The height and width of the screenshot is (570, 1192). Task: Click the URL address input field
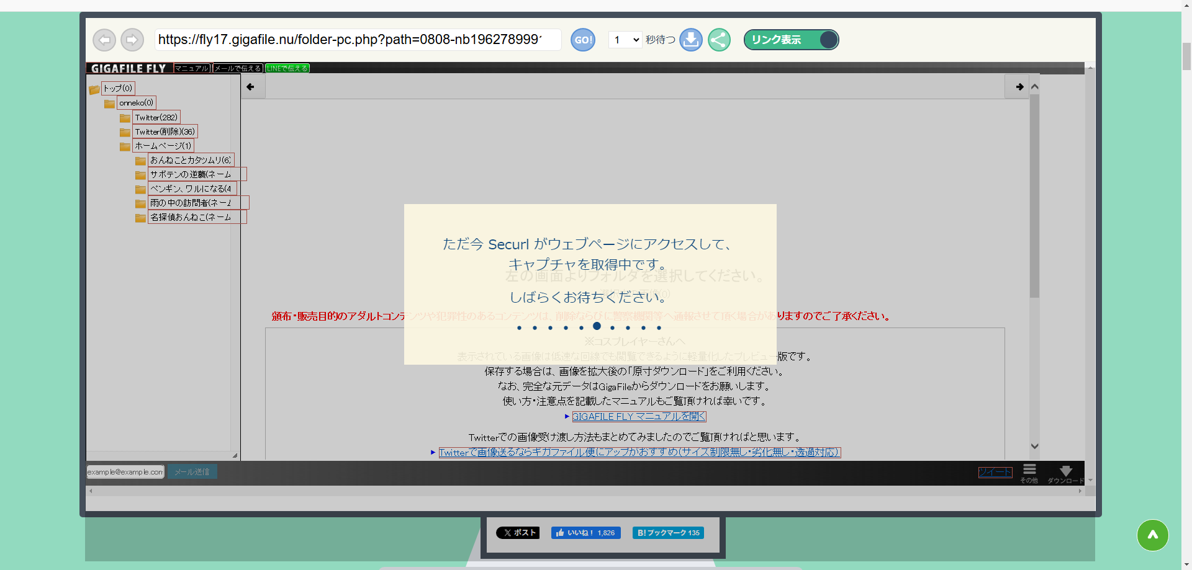[x=357, y=40]
